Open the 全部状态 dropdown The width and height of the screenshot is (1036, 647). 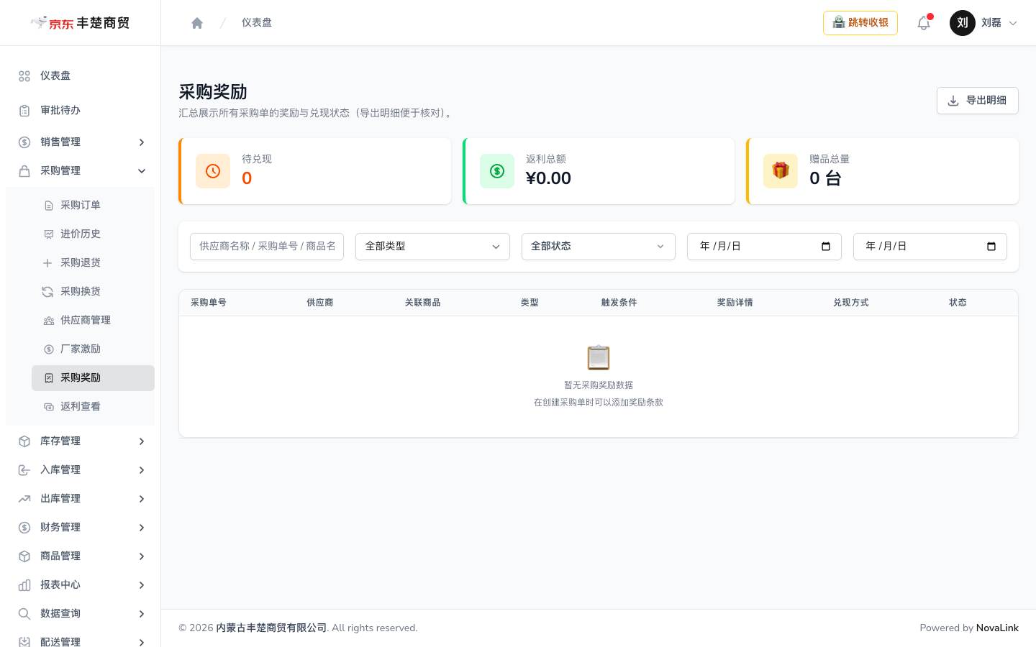pos(599,247)
